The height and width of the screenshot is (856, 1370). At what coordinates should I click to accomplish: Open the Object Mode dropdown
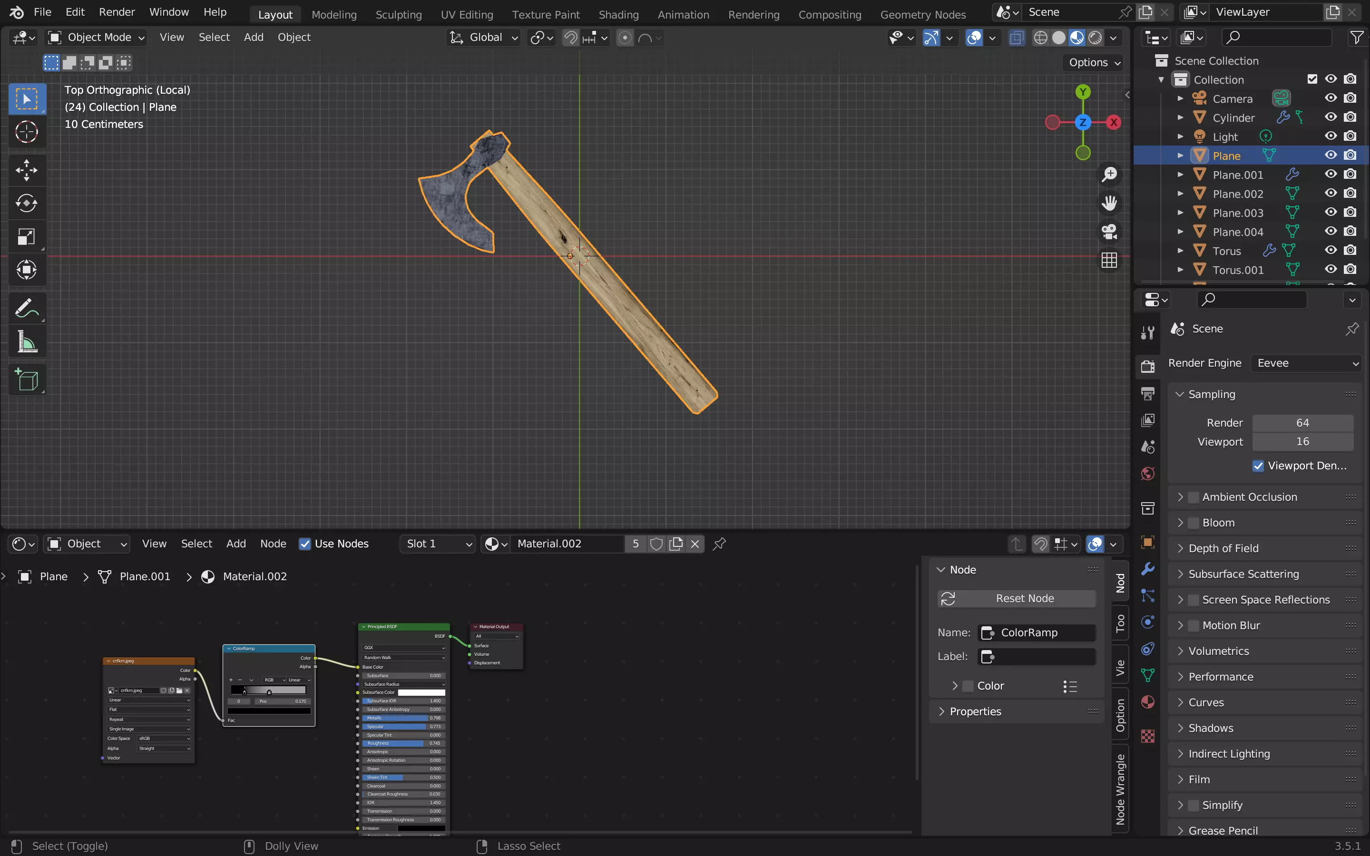click(96, 38)
